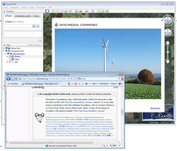Show historical imagery with the clock icon

[76, 11]
